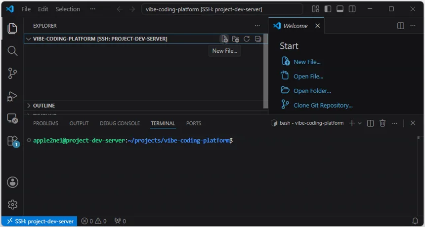
Task: Click the terminal prompt line
Action: [133, 141]
